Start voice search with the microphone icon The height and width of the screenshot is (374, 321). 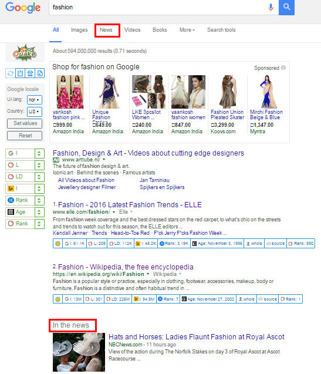(271, 7)
